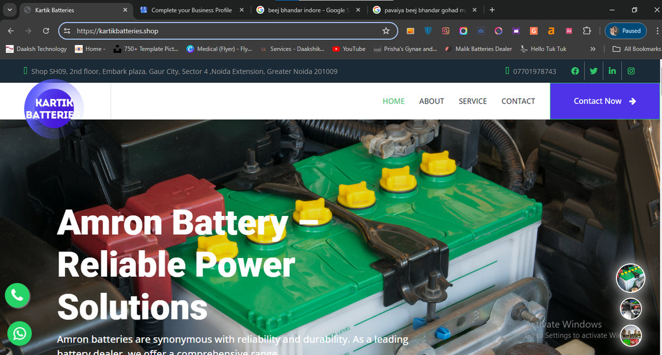
Task: Open 750+ Template Pict bookmark
Action: pyautogui.click(x=146, y=49)
